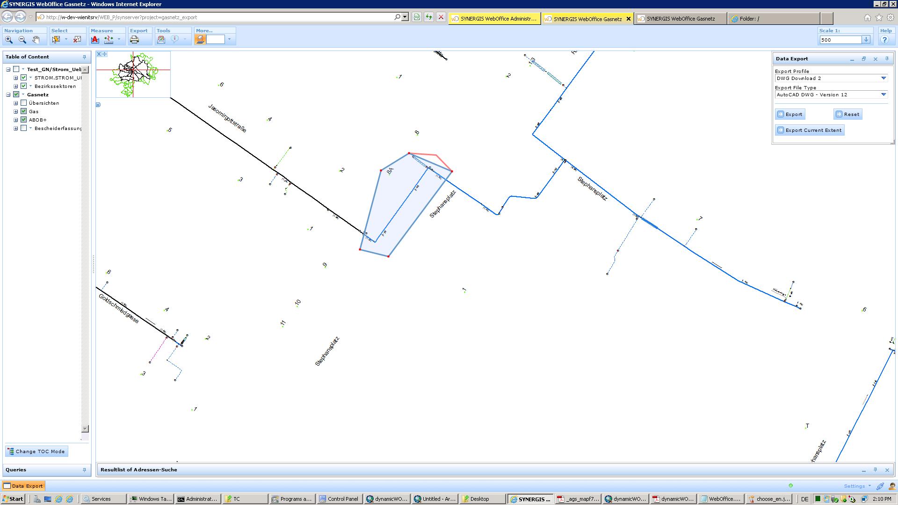Click the scale input field
This screenshot has width=898, height=505.
840,40
